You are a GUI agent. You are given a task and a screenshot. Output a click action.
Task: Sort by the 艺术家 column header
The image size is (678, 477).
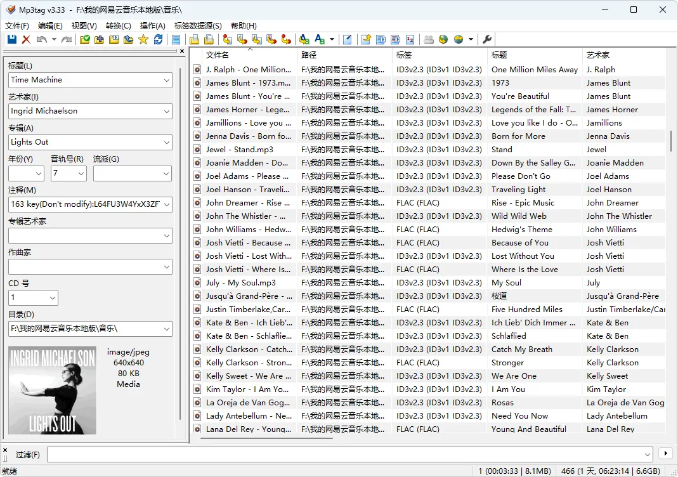624,55
